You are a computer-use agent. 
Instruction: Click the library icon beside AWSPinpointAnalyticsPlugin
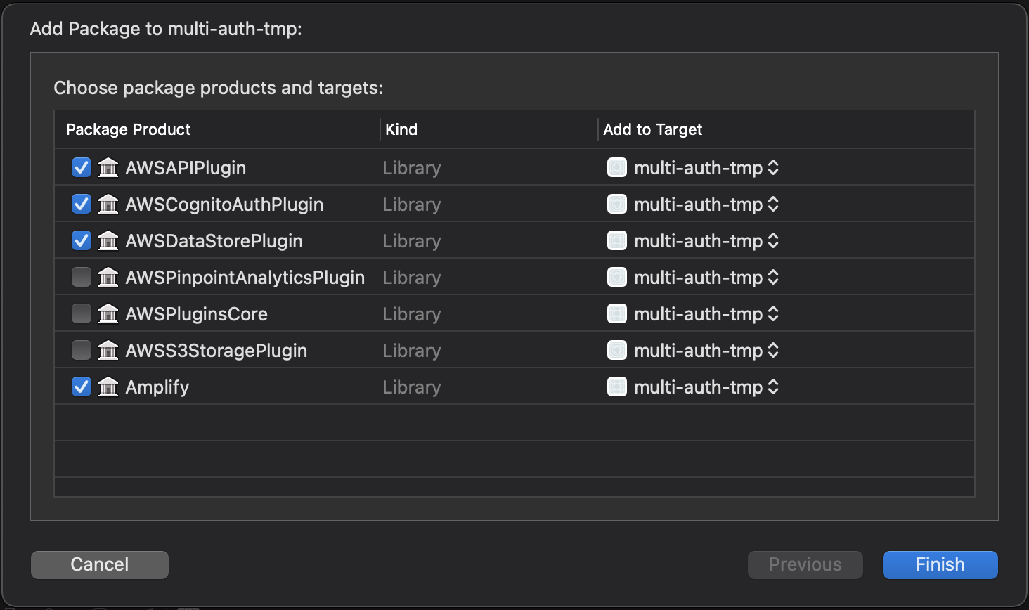[108, 277]
